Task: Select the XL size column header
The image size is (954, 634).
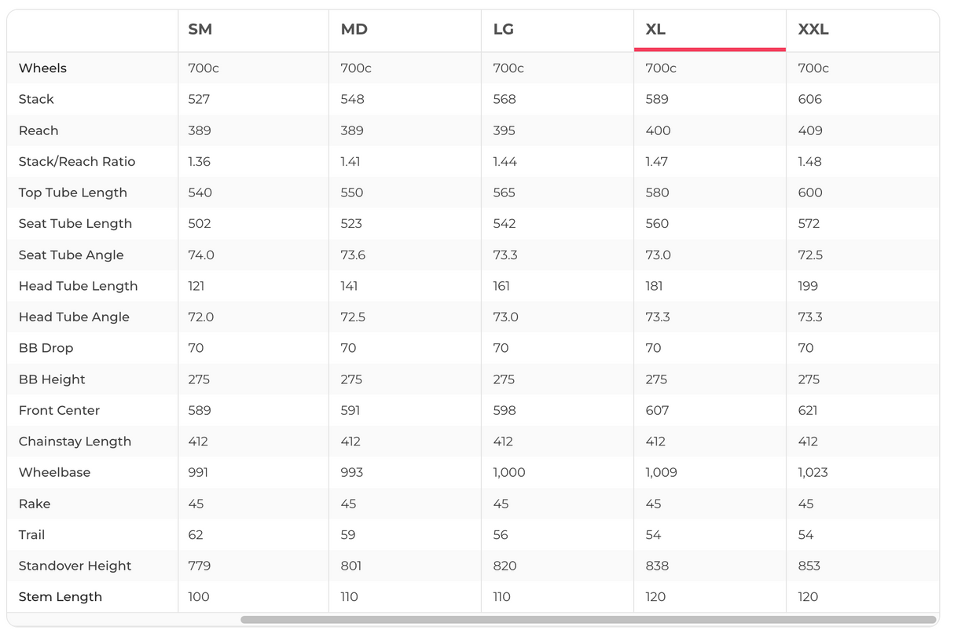Action: (656, 30)
